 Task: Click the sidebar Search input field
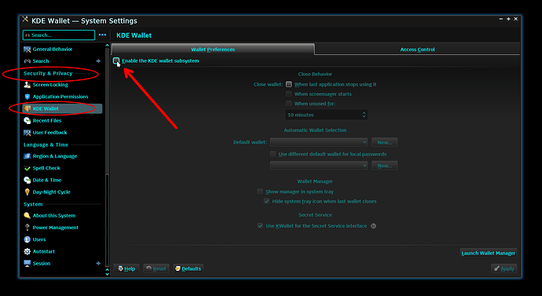coord(59,35)
